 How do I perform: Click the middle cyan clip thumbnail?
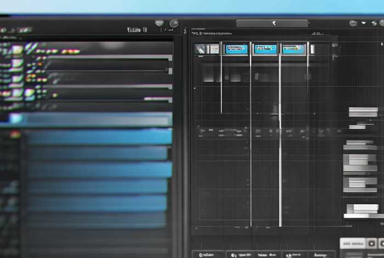click(266, 49)
